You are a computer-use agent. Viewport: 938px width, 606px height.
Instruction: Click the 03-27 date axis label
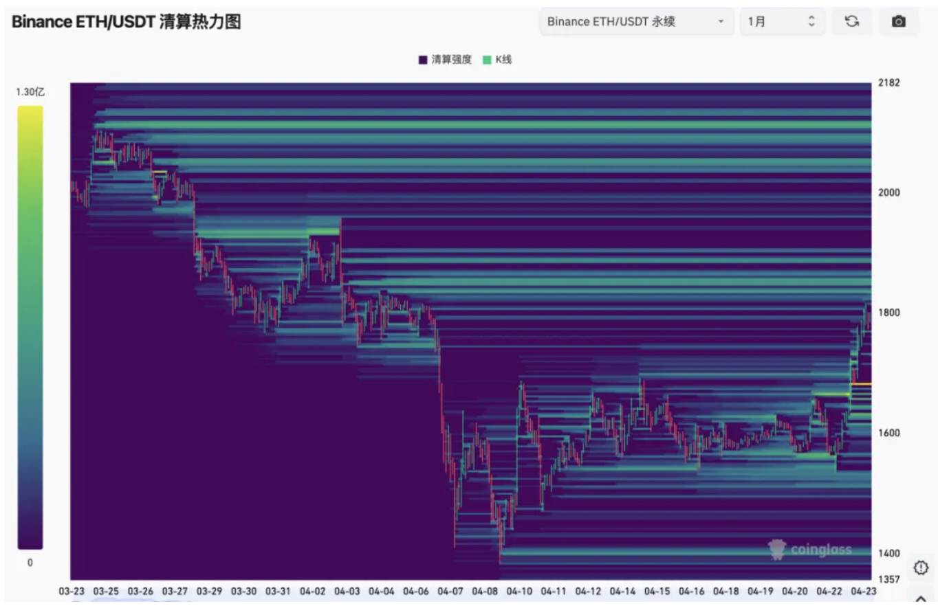coord(175,592)
